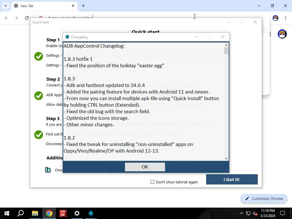
Task: Open the Chrome profile avatar in toolbar
Action: point(275,18)
